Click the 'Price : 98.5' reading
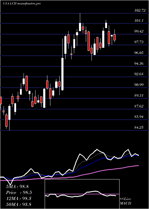This screenshot has width=149, height=209. 19,193
